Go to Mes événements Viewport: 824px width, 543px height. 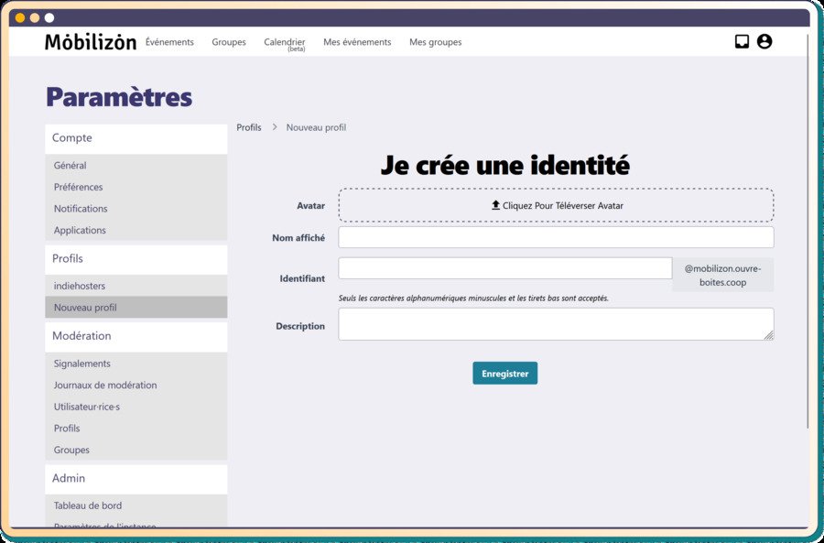click(357, 42)
